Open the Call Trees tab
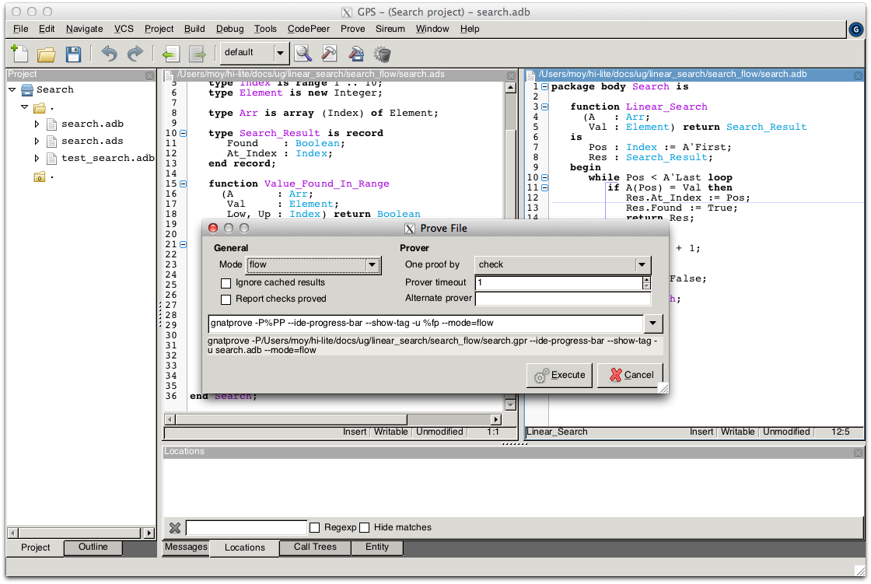Viewport: 871px width, 584px height. [315, 547]
